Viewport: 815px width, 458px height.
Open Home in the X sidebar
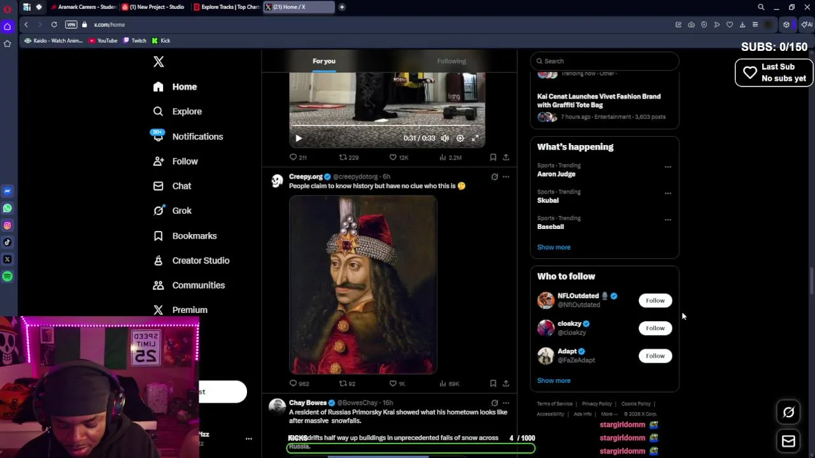coord(175,87)
